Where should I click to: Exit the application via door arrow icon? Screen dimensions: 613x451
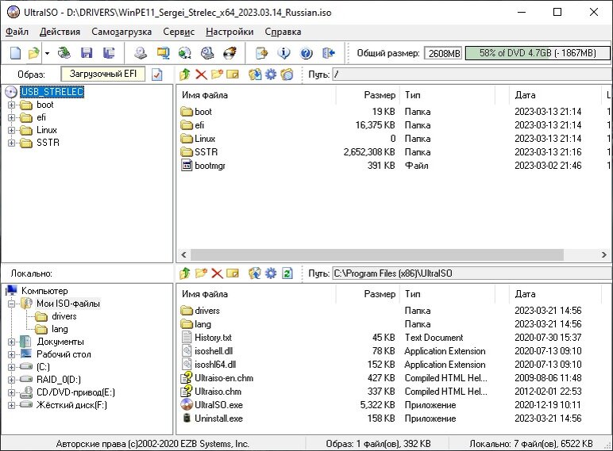click(329, 52)
